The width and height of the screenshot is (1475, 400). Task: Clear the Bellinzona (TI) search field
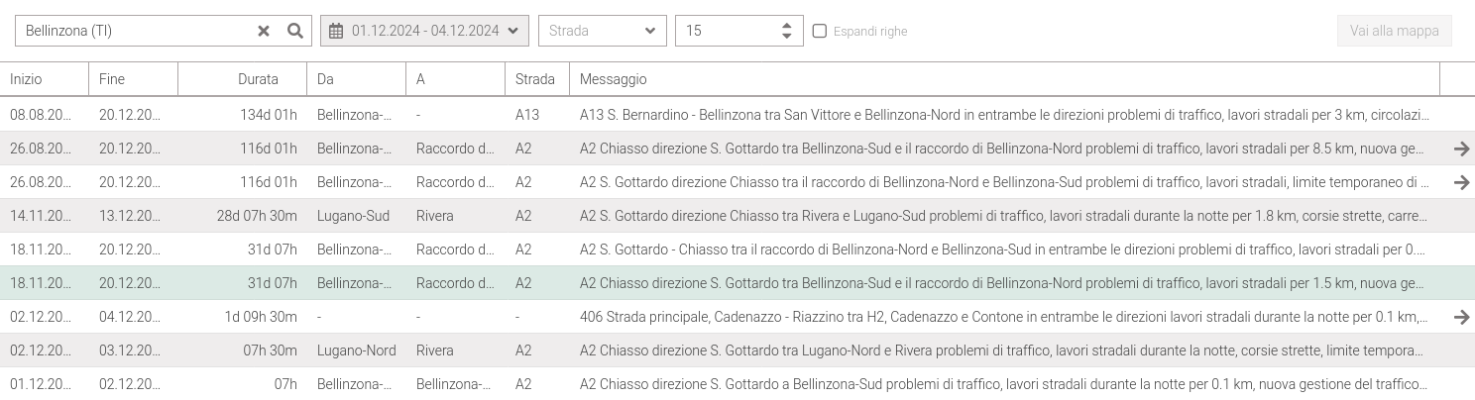[264, 31]
